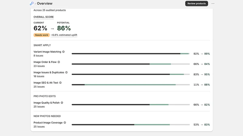Click the 66% → 84% score text
Image resolution: width=243 pixels, height=136 pixels.
202,64
